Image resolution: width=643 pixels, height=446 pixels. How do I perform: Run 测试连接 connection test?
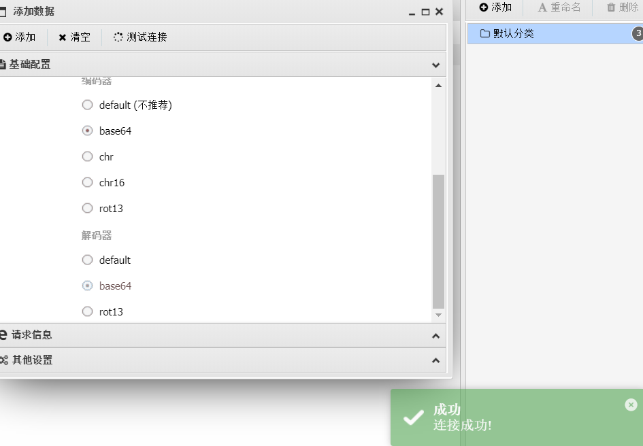pos(140,37)
